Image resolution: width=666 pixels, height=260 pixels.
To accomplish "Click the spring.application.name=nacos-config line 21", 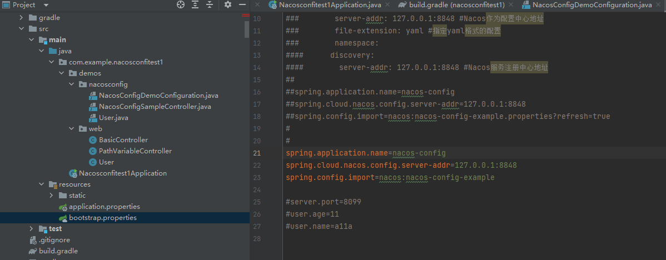I will click(366, 153).
